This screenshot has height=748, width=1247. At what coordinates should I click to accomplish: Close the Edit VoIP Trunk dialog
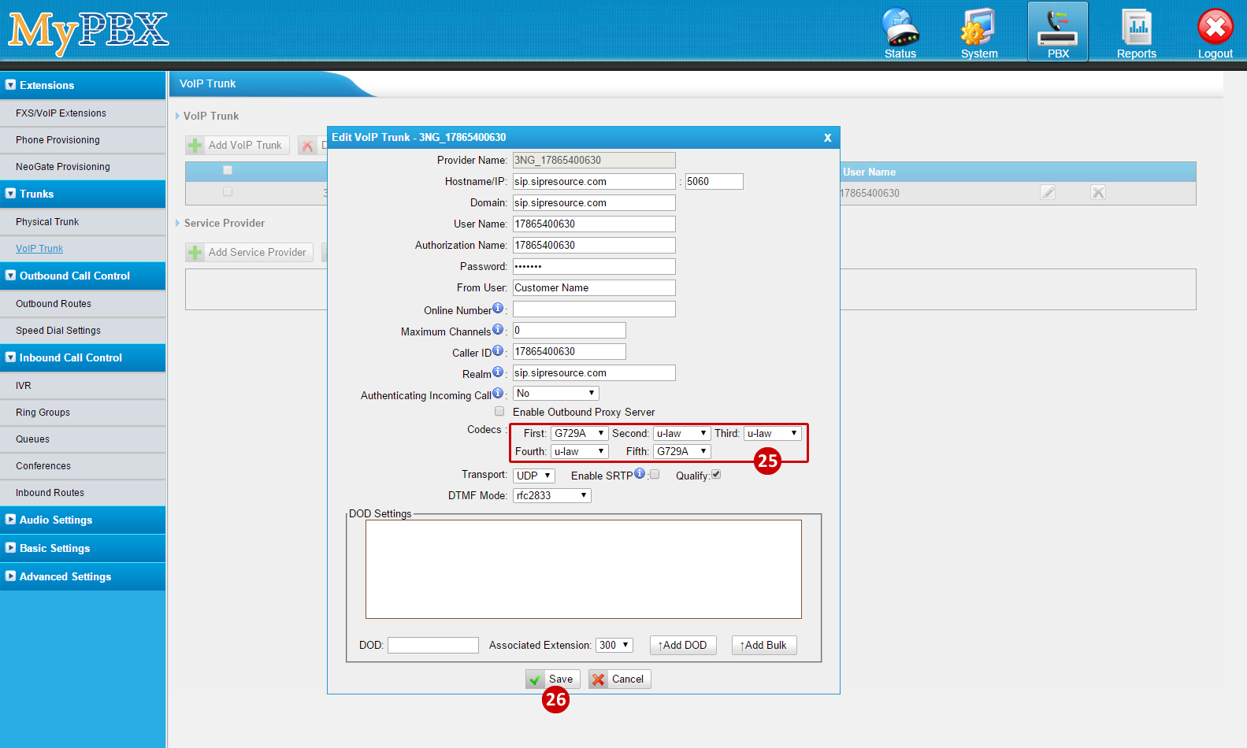[827, 138]
